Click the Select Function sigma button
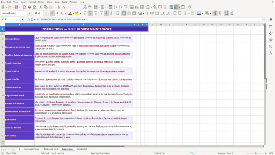Image resolution: width=275 pixels, height=155 pixels. 32,19
